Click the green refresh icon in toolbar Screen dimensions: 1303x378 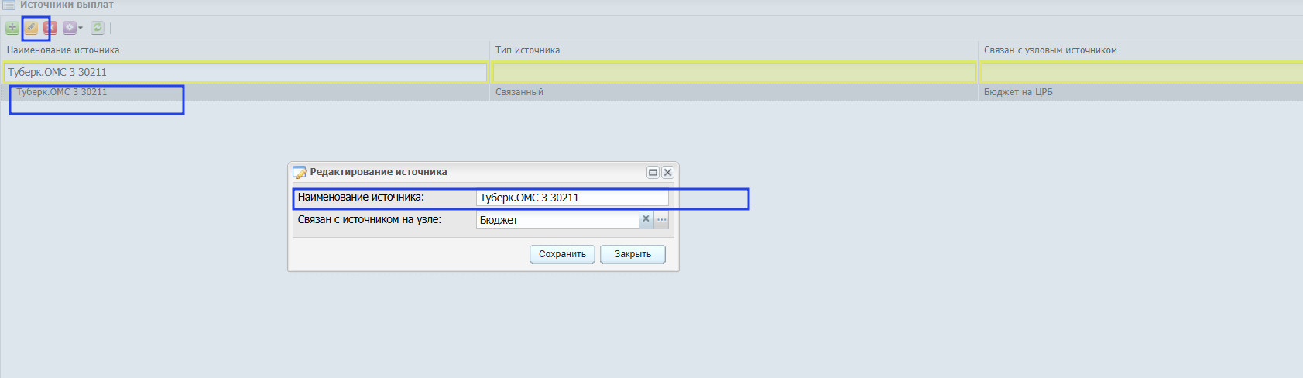(x=98, y=28)
